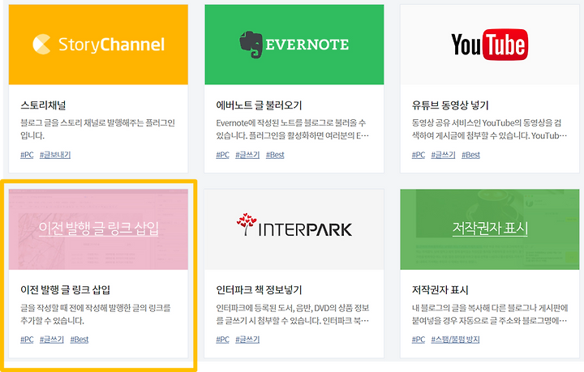Select the 이전 발행 글 링크 삽입 card title
Screen dimensions: 584x372
tap(66, 290)
